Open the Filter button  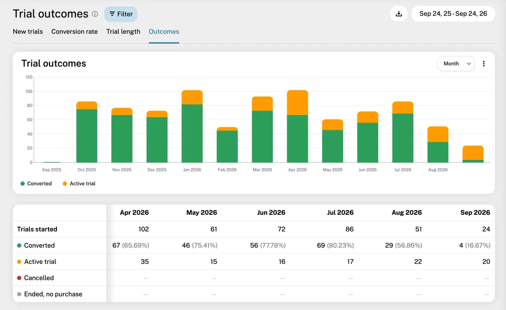click(x=120, y=14)
